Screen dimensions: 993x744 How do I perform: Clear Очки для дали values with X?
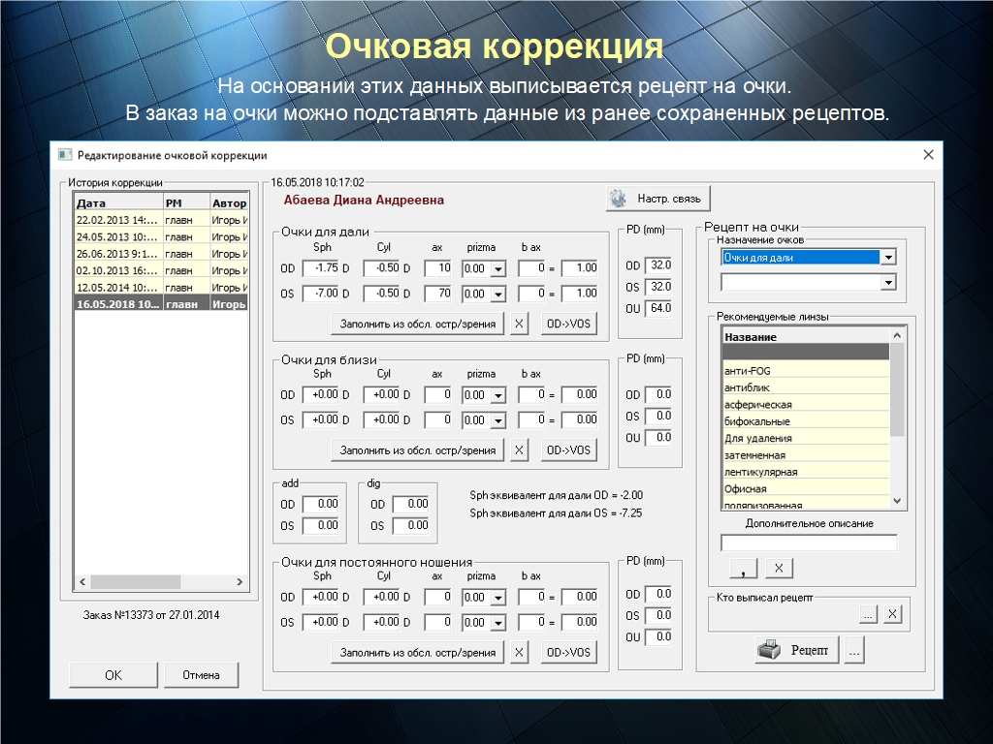coord(520,324)
